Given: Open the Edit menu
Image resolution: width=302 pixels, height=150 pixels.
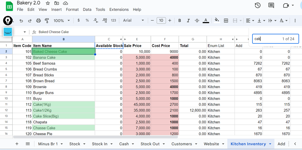Looking at the screenshot, I should [x=31, y=9].
